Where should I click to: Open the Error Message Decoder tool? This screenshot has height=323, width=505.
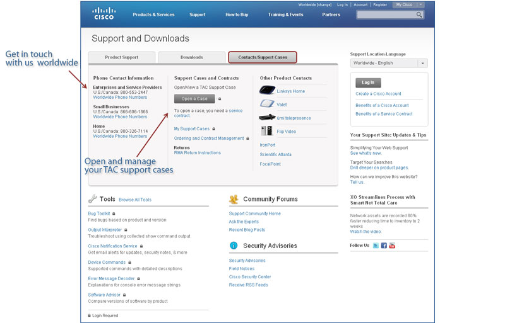point(111,279)
